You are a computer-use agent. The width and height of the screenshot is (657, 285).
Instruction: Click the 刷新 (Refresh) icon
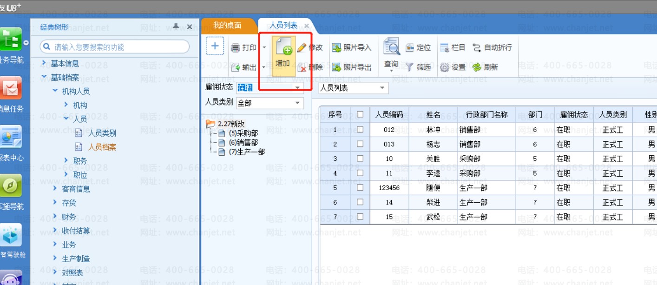click(x=477, y=67)
